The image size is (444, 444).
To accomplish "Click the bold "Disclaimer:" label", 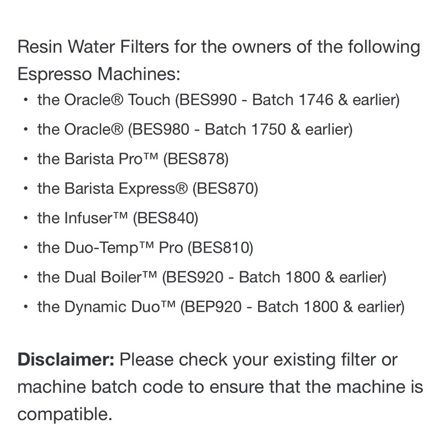I will coord(65,360).
